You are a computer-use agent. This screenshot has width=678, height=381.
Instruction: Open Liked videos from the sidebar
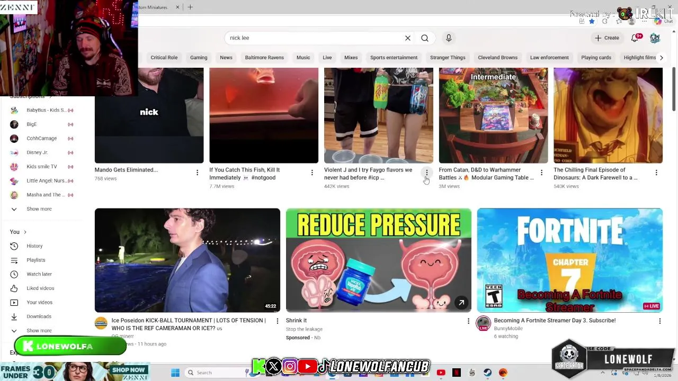tap(41, 288)
